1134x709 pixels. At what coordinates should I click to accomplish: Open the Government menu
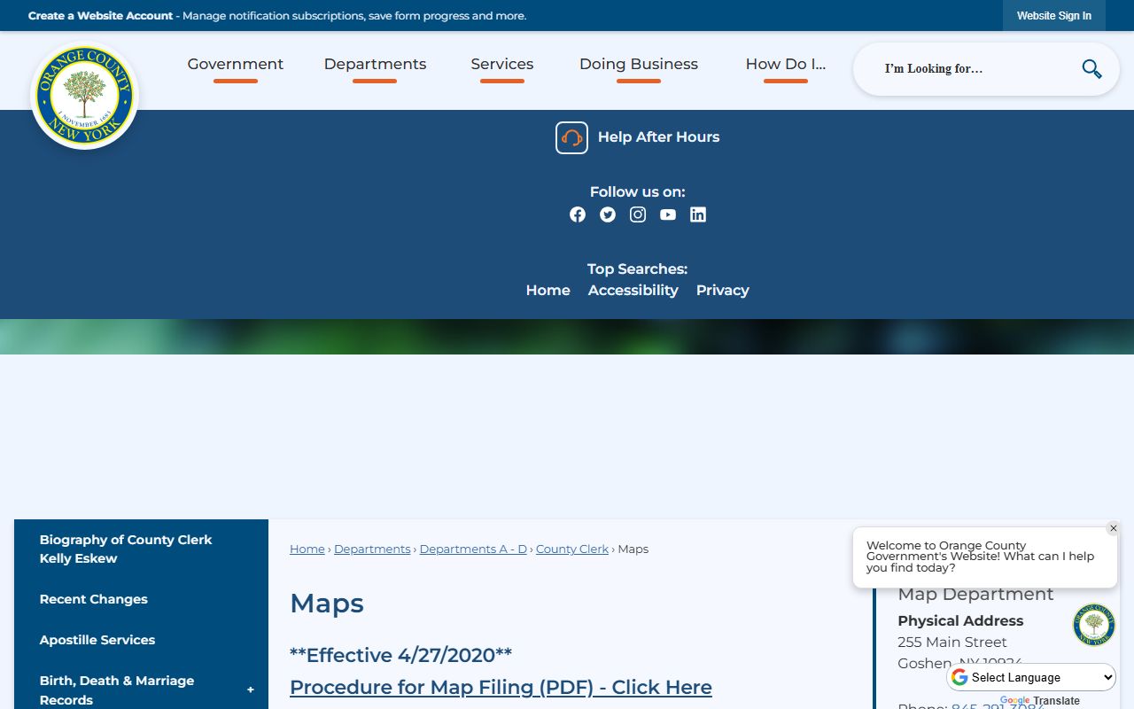click(236, 65)
